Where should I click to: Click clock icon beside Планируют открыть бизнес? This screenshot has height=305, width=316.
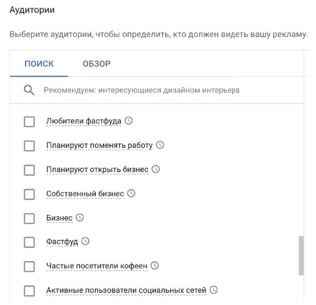[155, 169]
